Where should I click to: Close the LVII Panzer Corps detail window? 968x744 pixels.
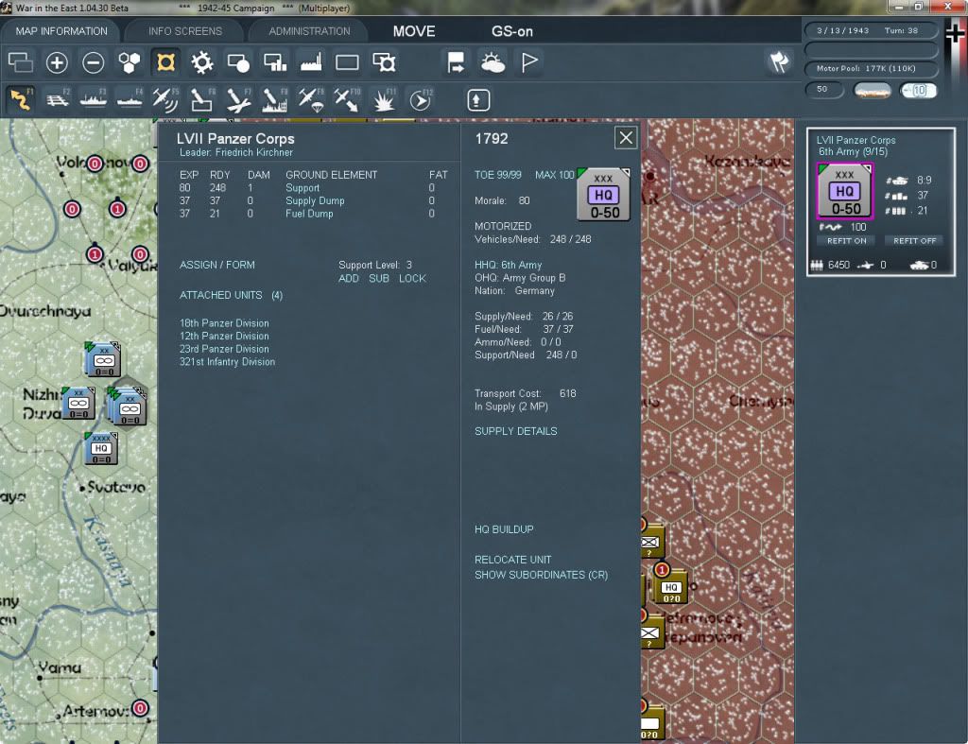point(626,138)
